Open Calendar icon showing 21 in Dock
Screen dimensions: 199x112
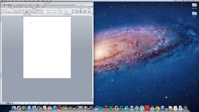click(49, 108)
